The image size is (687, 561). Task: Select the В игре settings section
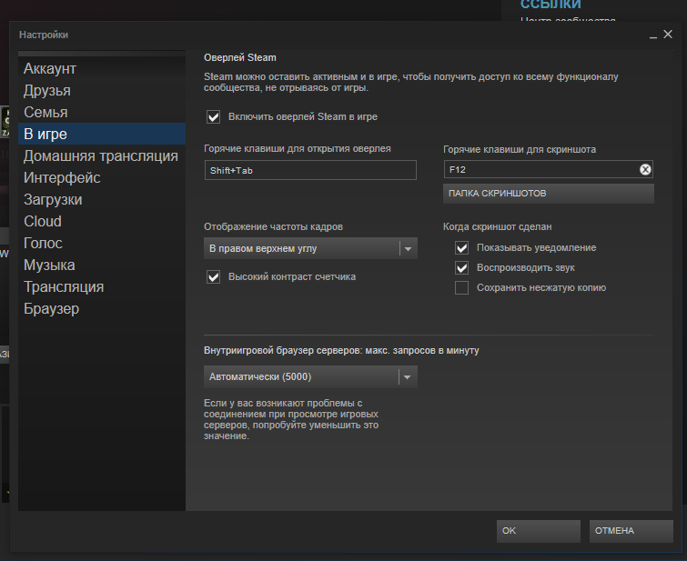coord(102,134)
